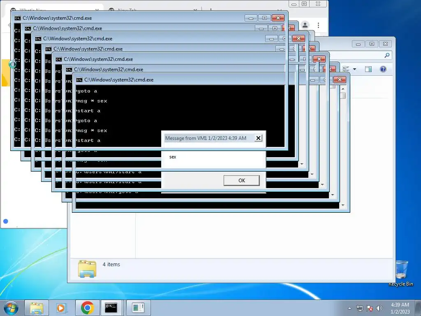Screen dimensions: 421x316
Task: Close the Explorer window
Action: point(385,44)
